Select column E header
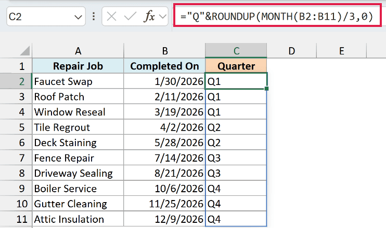The image size is (386, 228). pos(342,51)
